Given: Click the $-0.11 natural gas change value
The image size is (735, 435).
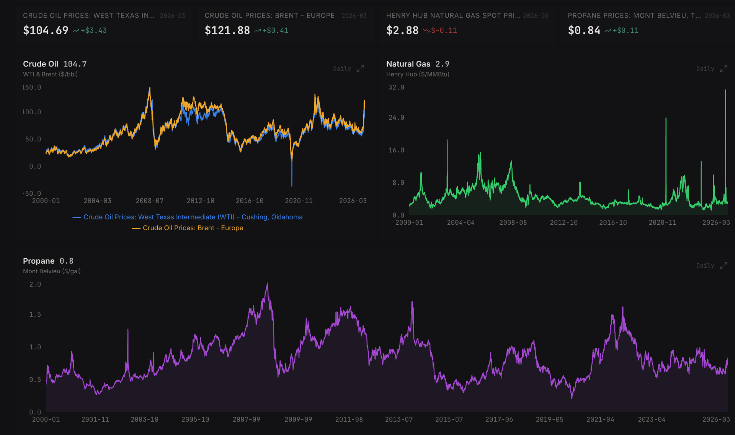Looking at the screenshot, I should (x=444, y=31).
